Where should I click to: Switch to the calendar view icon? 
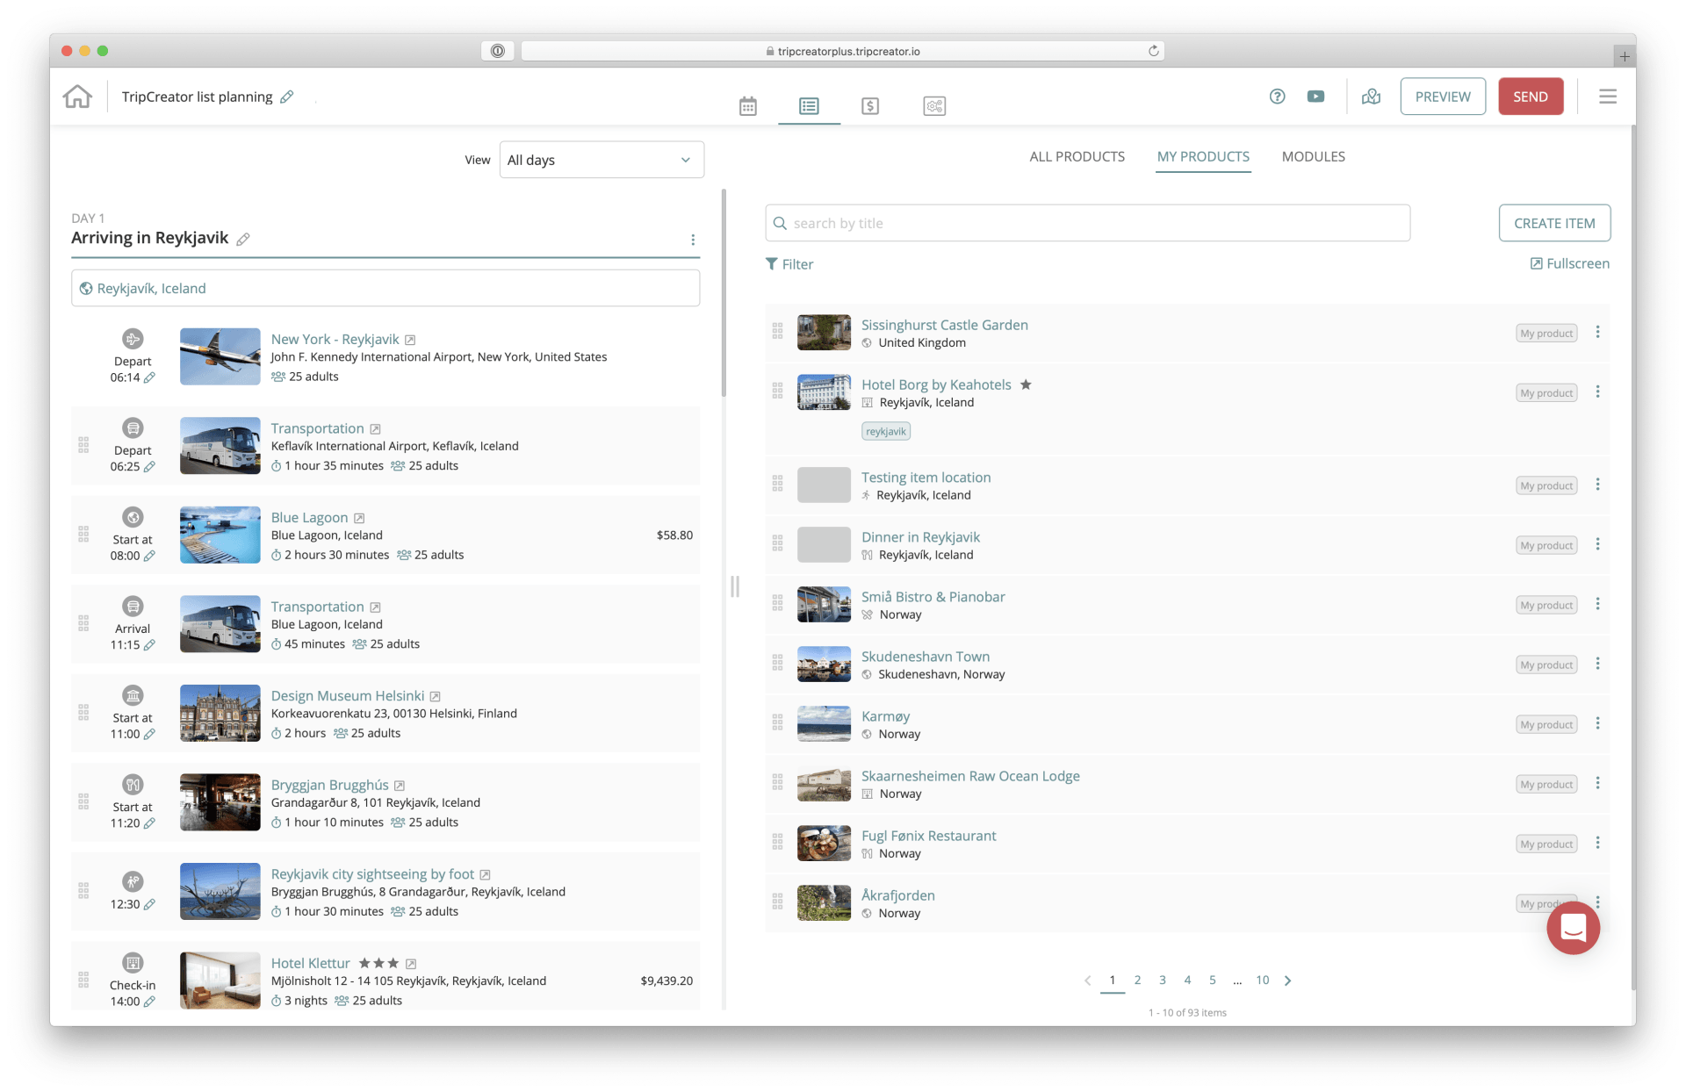[x=747, y=106]
